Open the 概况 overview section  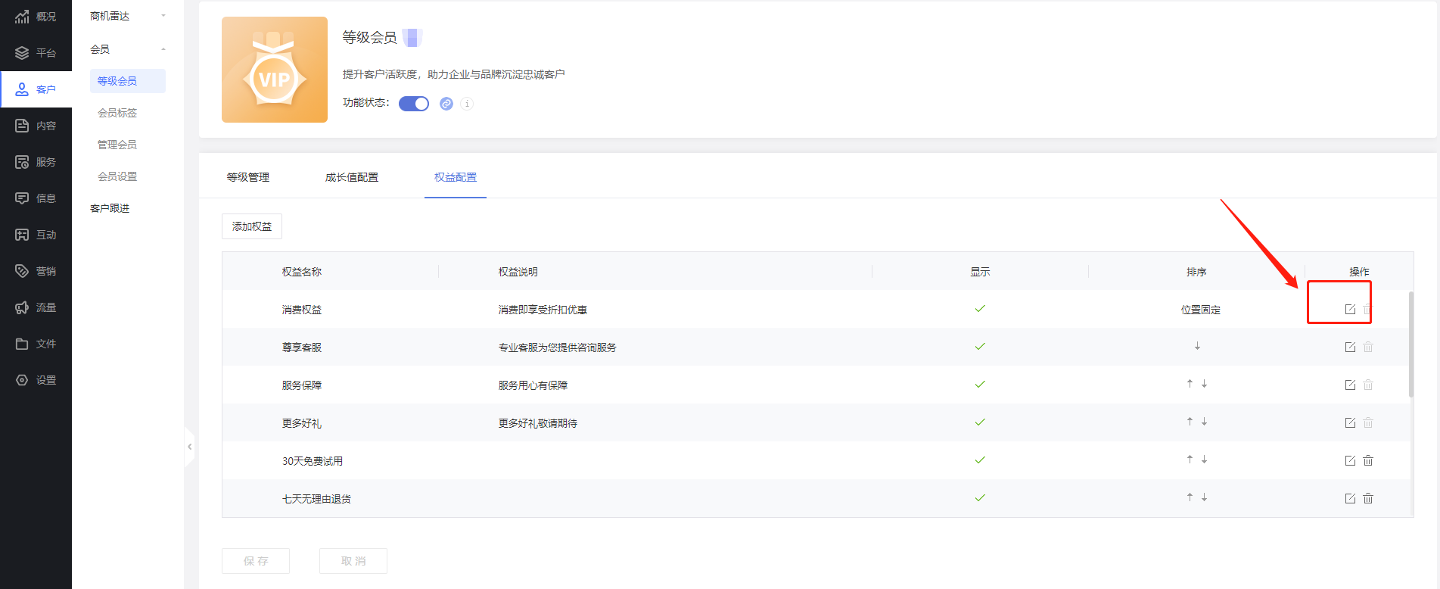[x=36, y=17]
